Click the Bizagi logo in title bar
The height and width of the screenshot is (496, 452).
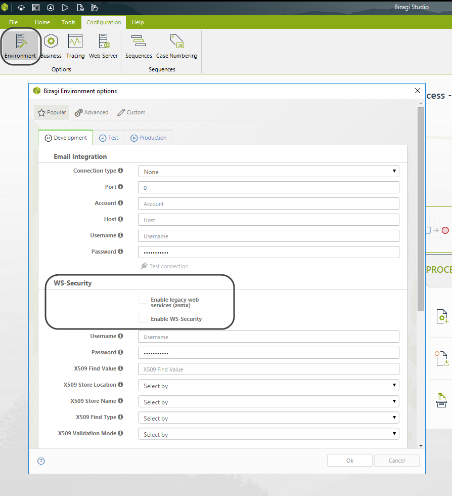click(x=5, y=7)
